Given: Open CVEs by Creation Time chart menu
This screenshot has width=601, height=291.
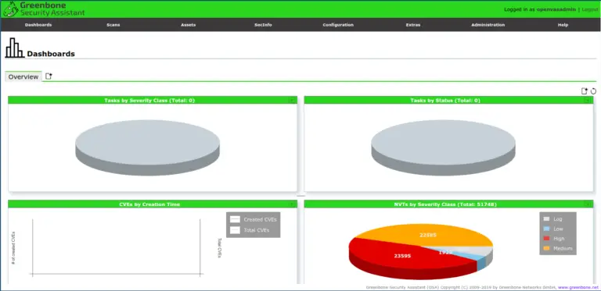Looking at the screenshot, I should [x=293, y=204].
